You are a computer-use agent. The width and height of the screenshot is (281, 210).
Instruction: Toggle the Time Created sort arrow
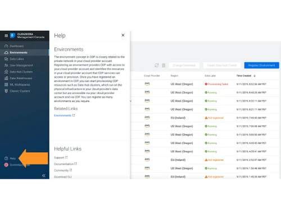point(255,76)
